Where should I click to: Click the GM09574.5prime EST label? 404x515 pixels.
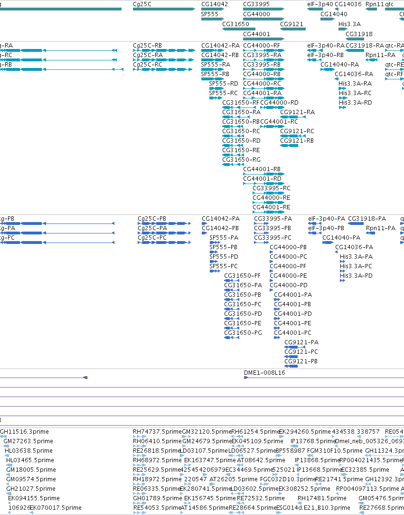[31, 479]
